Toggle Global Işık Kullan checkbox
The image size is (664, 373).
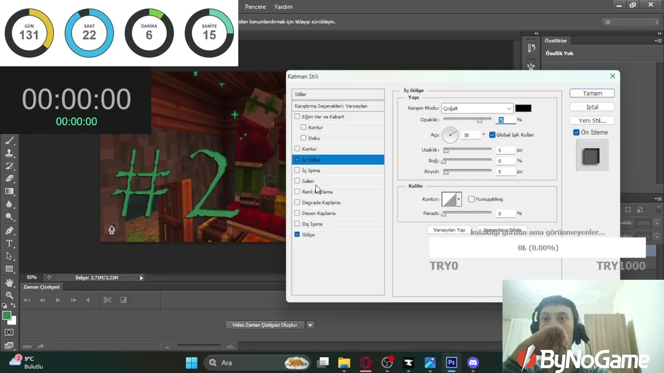[492, 135]
